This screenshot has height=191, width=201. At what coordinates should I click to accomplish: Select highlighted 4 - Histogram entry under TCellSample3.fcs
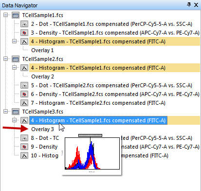click(x=98, y=120)
